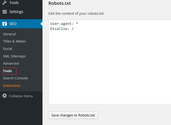
Task: Click the Settings sliders icon
Action: [x=5, y=12]
